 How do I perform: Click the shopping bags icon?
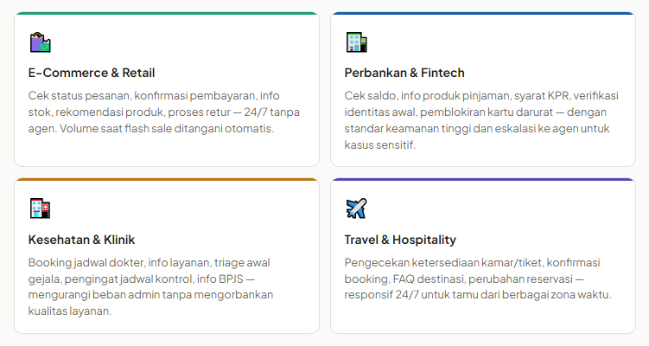click(40, 42)
